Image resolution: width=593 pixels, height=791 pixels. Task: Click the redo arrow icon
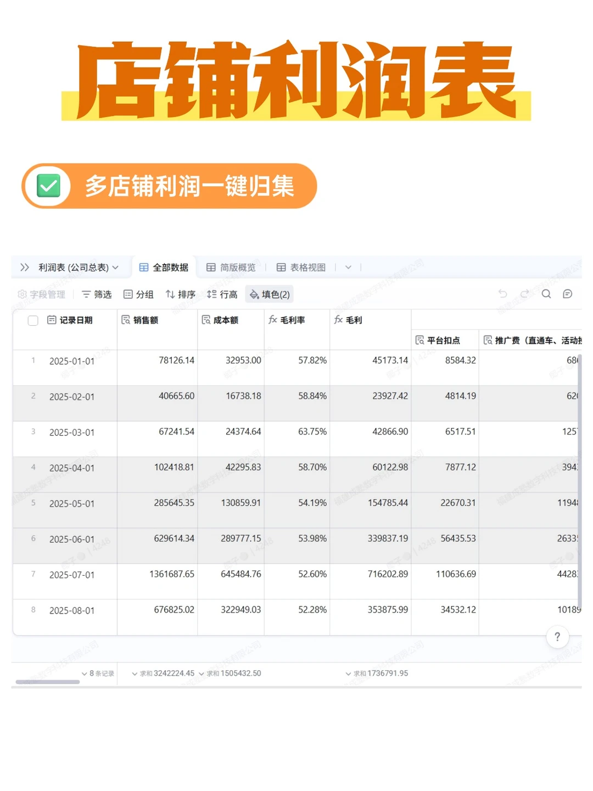[524, 294]
